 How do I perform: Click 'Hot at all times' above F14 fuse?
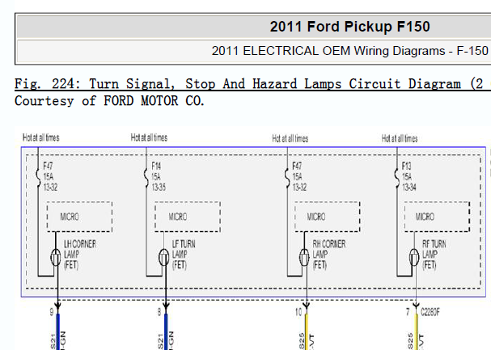coord(149,137)
